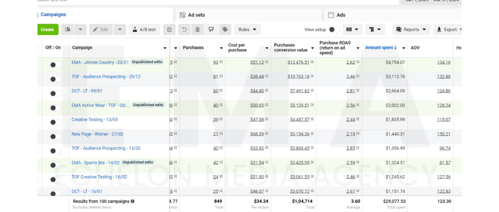Click the AOV column header

[415, 48]
